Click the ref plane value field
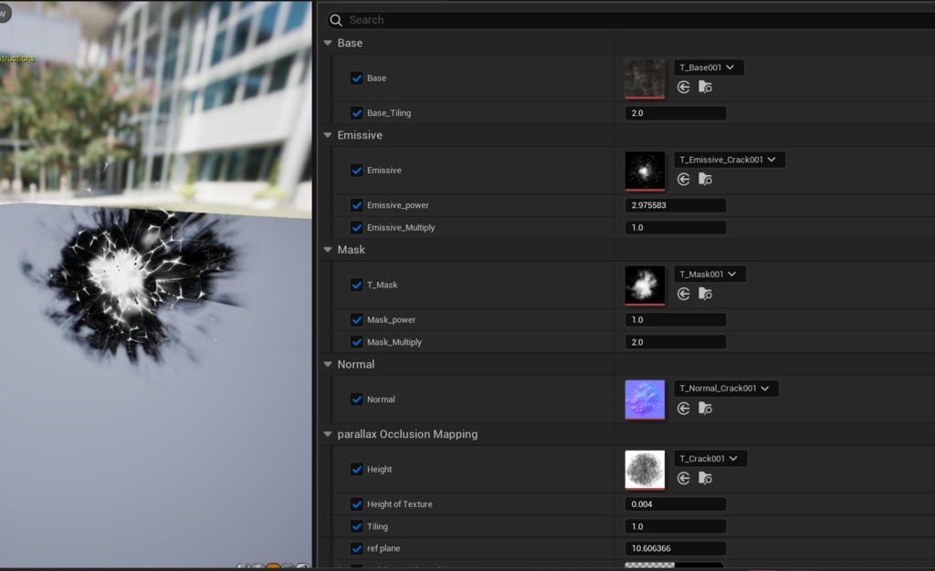This screenshot has width=935, height=571. click(x=675, y=547)
